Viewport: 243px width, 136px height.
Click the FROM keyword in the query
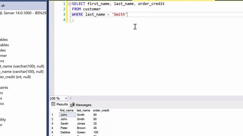76,9
